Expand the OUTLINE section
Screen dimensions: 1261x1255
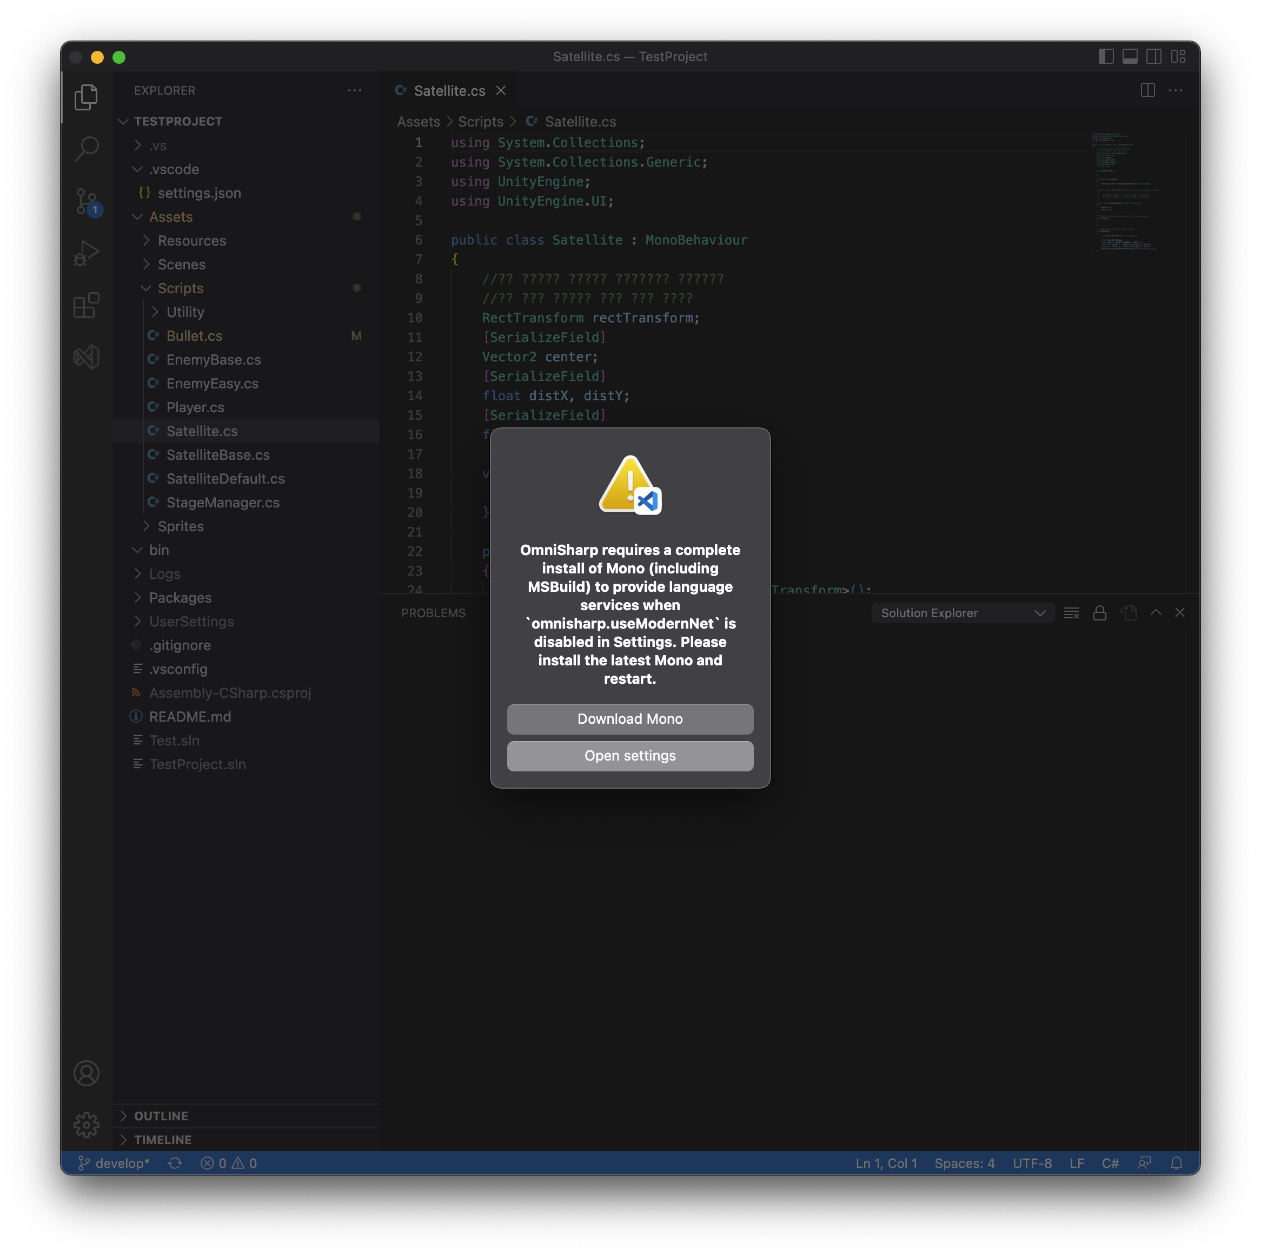[161, 1116]
